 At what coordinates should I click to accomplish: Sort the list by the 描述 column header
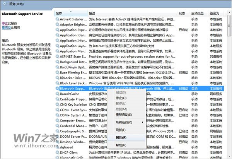pyautogui.click(x=132, y=13)
